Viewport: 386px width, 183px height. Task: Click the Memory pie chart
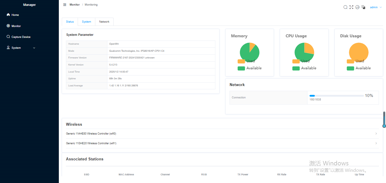(249, 52)
